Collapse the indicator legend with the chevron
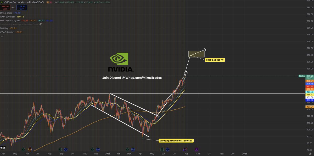The height and width of the screenshot is (156, 314). point(2,37)
